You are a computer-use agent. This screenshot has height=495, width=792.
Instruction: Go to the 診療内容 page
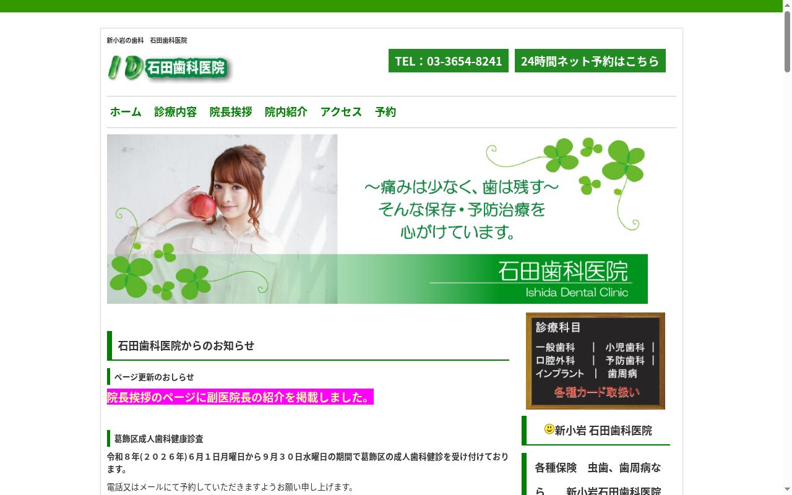(176, 112)
